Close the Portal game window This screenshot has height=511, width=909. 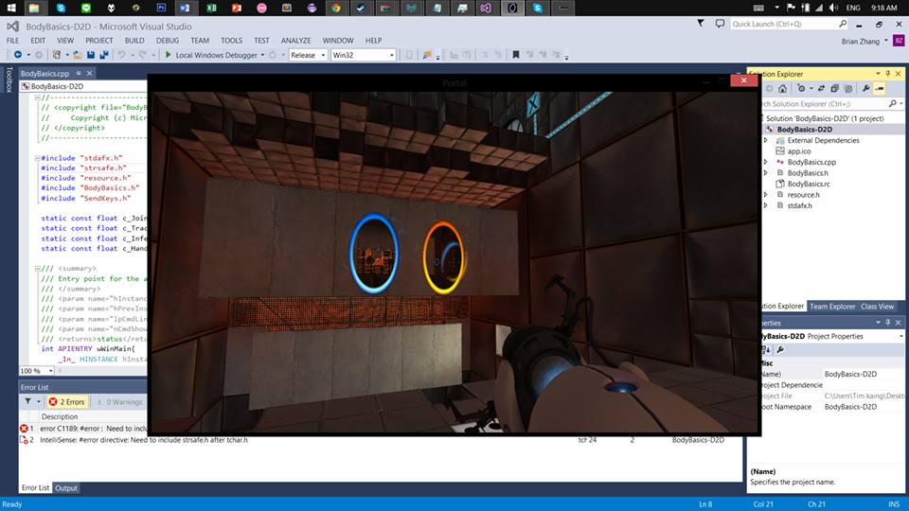pos(744,79)
